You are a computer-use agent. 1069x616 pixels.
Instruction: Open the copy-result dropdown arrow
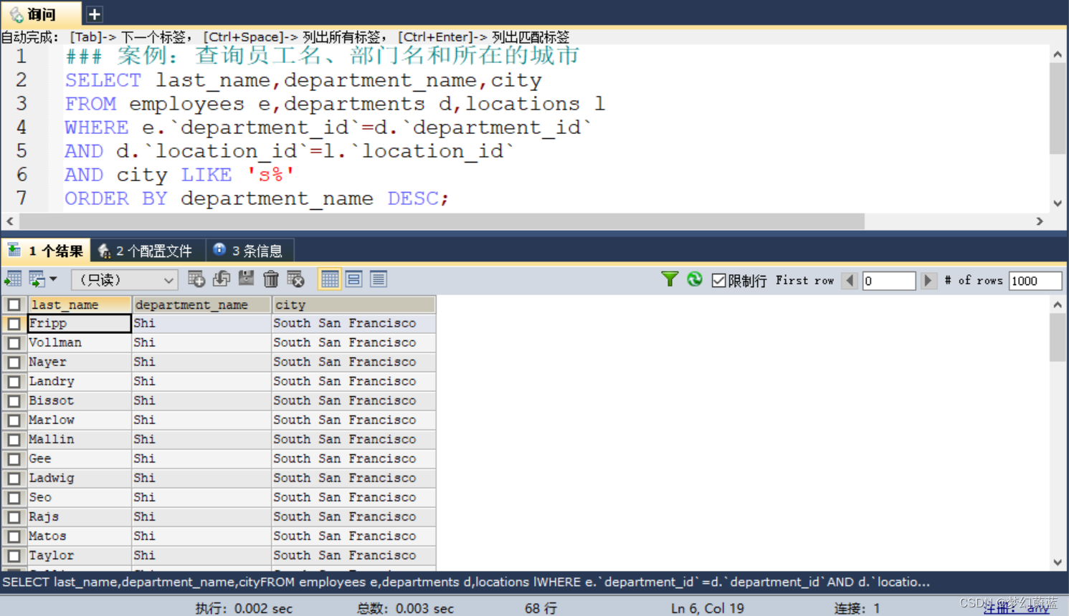click(x=52, y=279)
